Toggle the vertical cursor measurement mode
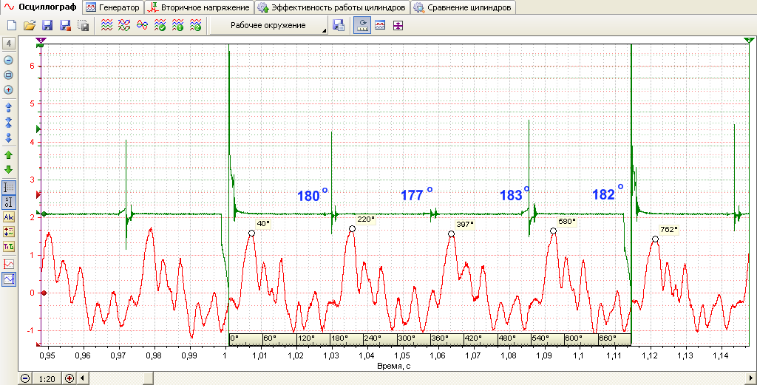Viewport: 757px width, 385px height. pos(9,188)
